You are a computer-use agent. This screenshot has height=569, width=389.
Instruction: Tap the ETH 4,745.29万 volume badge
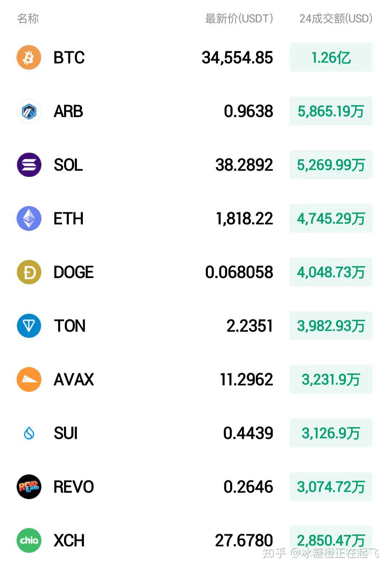331,218
